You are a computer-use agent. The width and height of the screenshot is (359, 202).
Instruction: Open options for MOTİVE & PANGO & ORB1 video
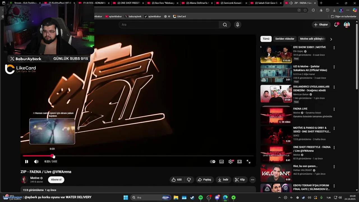pyautogui.click(x=334, y=128)
